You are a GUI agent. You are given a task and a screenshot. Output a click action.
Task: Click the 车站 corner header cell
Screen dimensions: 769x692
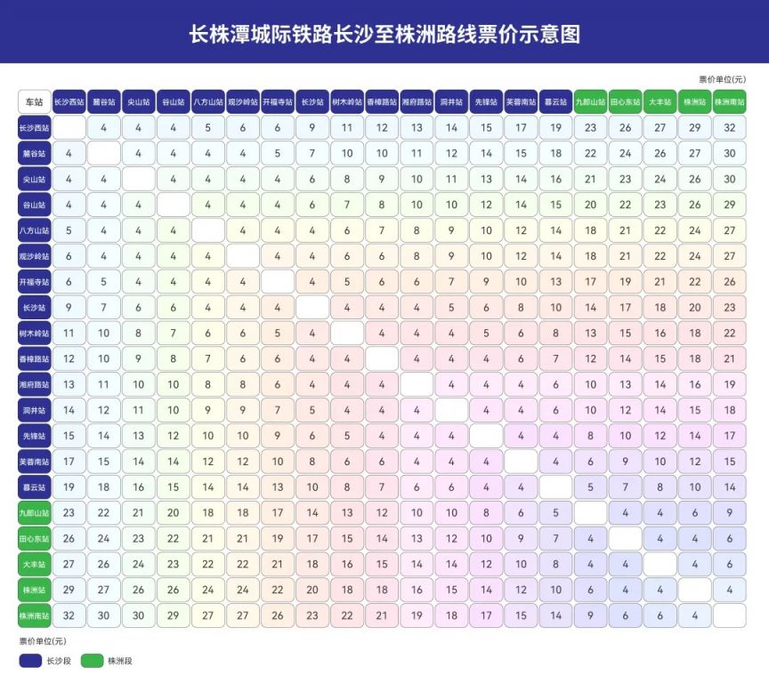tap(34, 101)
